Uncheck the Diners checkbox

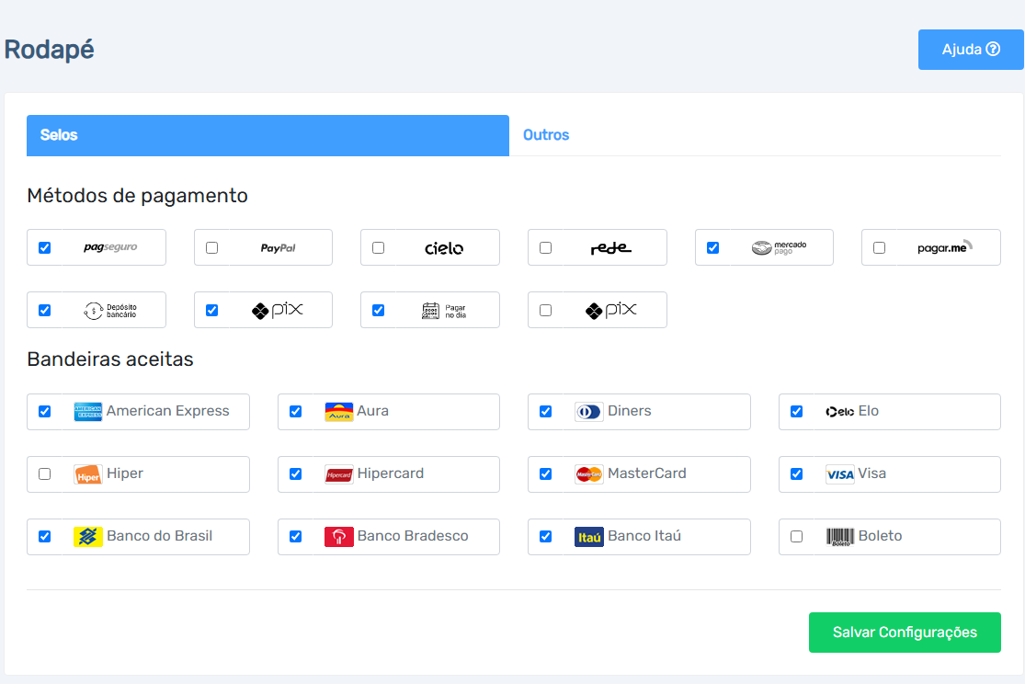(545, 411)
